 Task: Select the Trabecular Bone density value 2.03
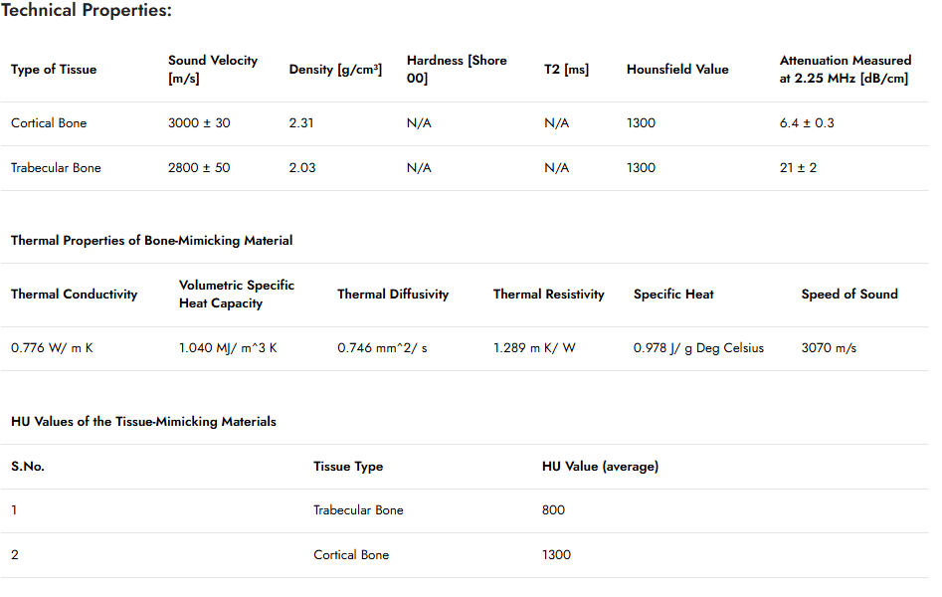(302, 168)
